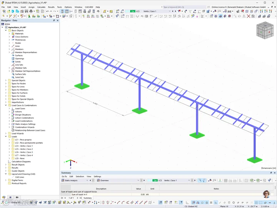Viewport: 277px width, 208px height.
Task: Click the camera screenshot icon in toolbar
Action: tap(253, 16)
